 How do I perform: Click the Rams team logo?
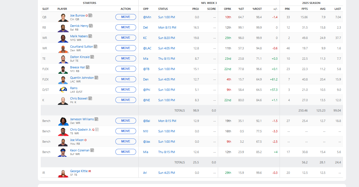click(63, 90)
